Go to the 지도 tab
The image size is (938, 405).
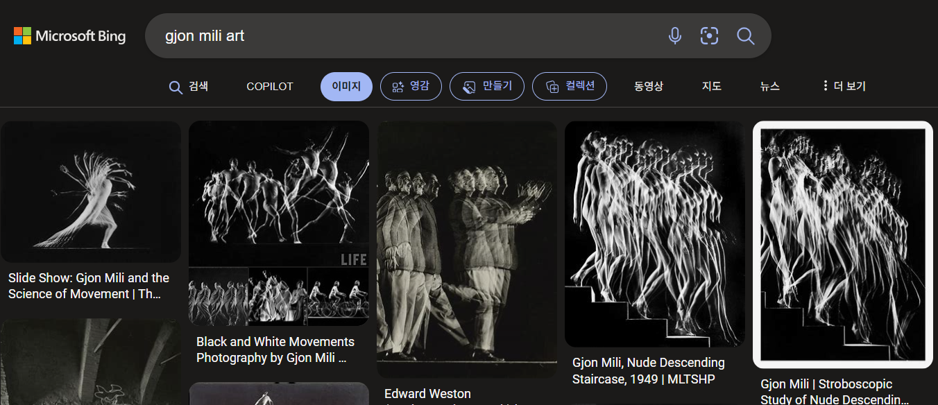click(712, 87)
